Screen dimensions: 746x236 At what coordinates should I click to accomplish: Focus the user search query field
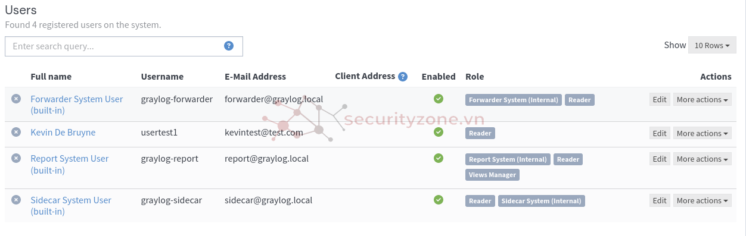124,46
